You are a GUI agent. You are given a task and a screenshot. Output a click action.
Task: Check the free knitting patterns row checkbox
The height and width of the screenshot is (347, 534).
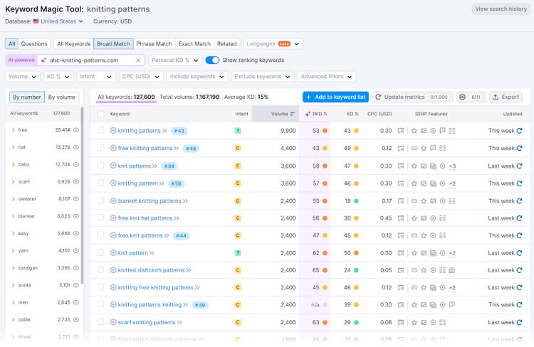tap(101, 148)
